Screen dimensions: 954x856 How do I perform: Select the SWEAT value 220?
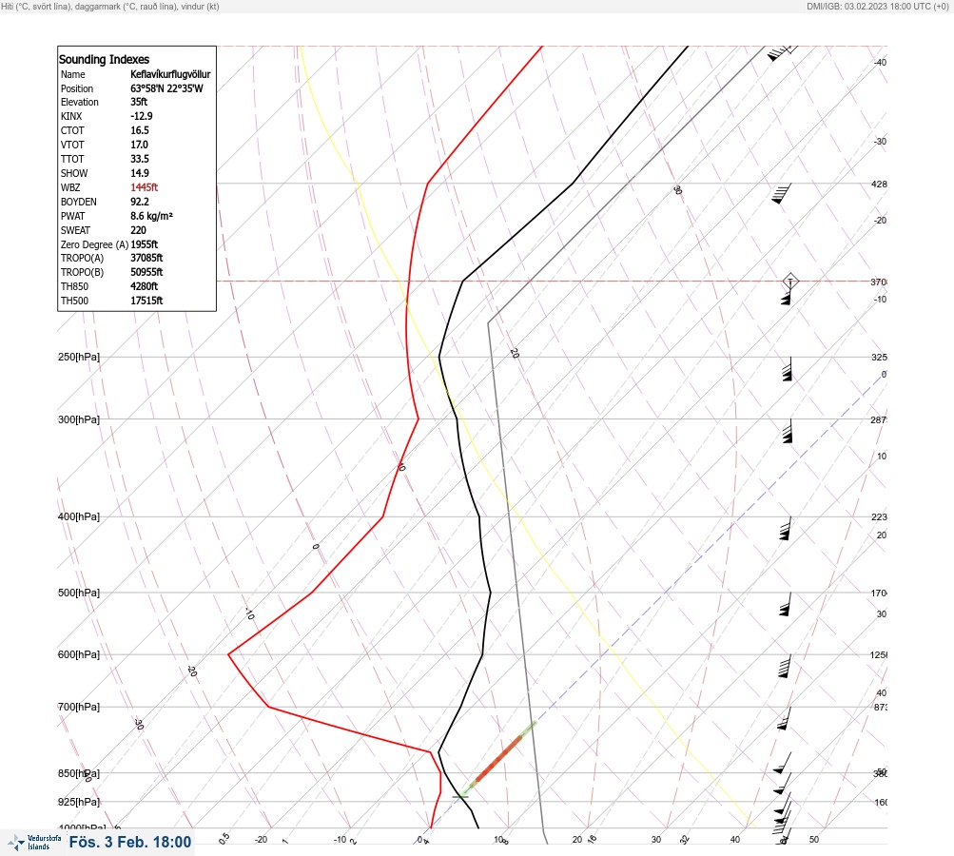pos(138,230)
